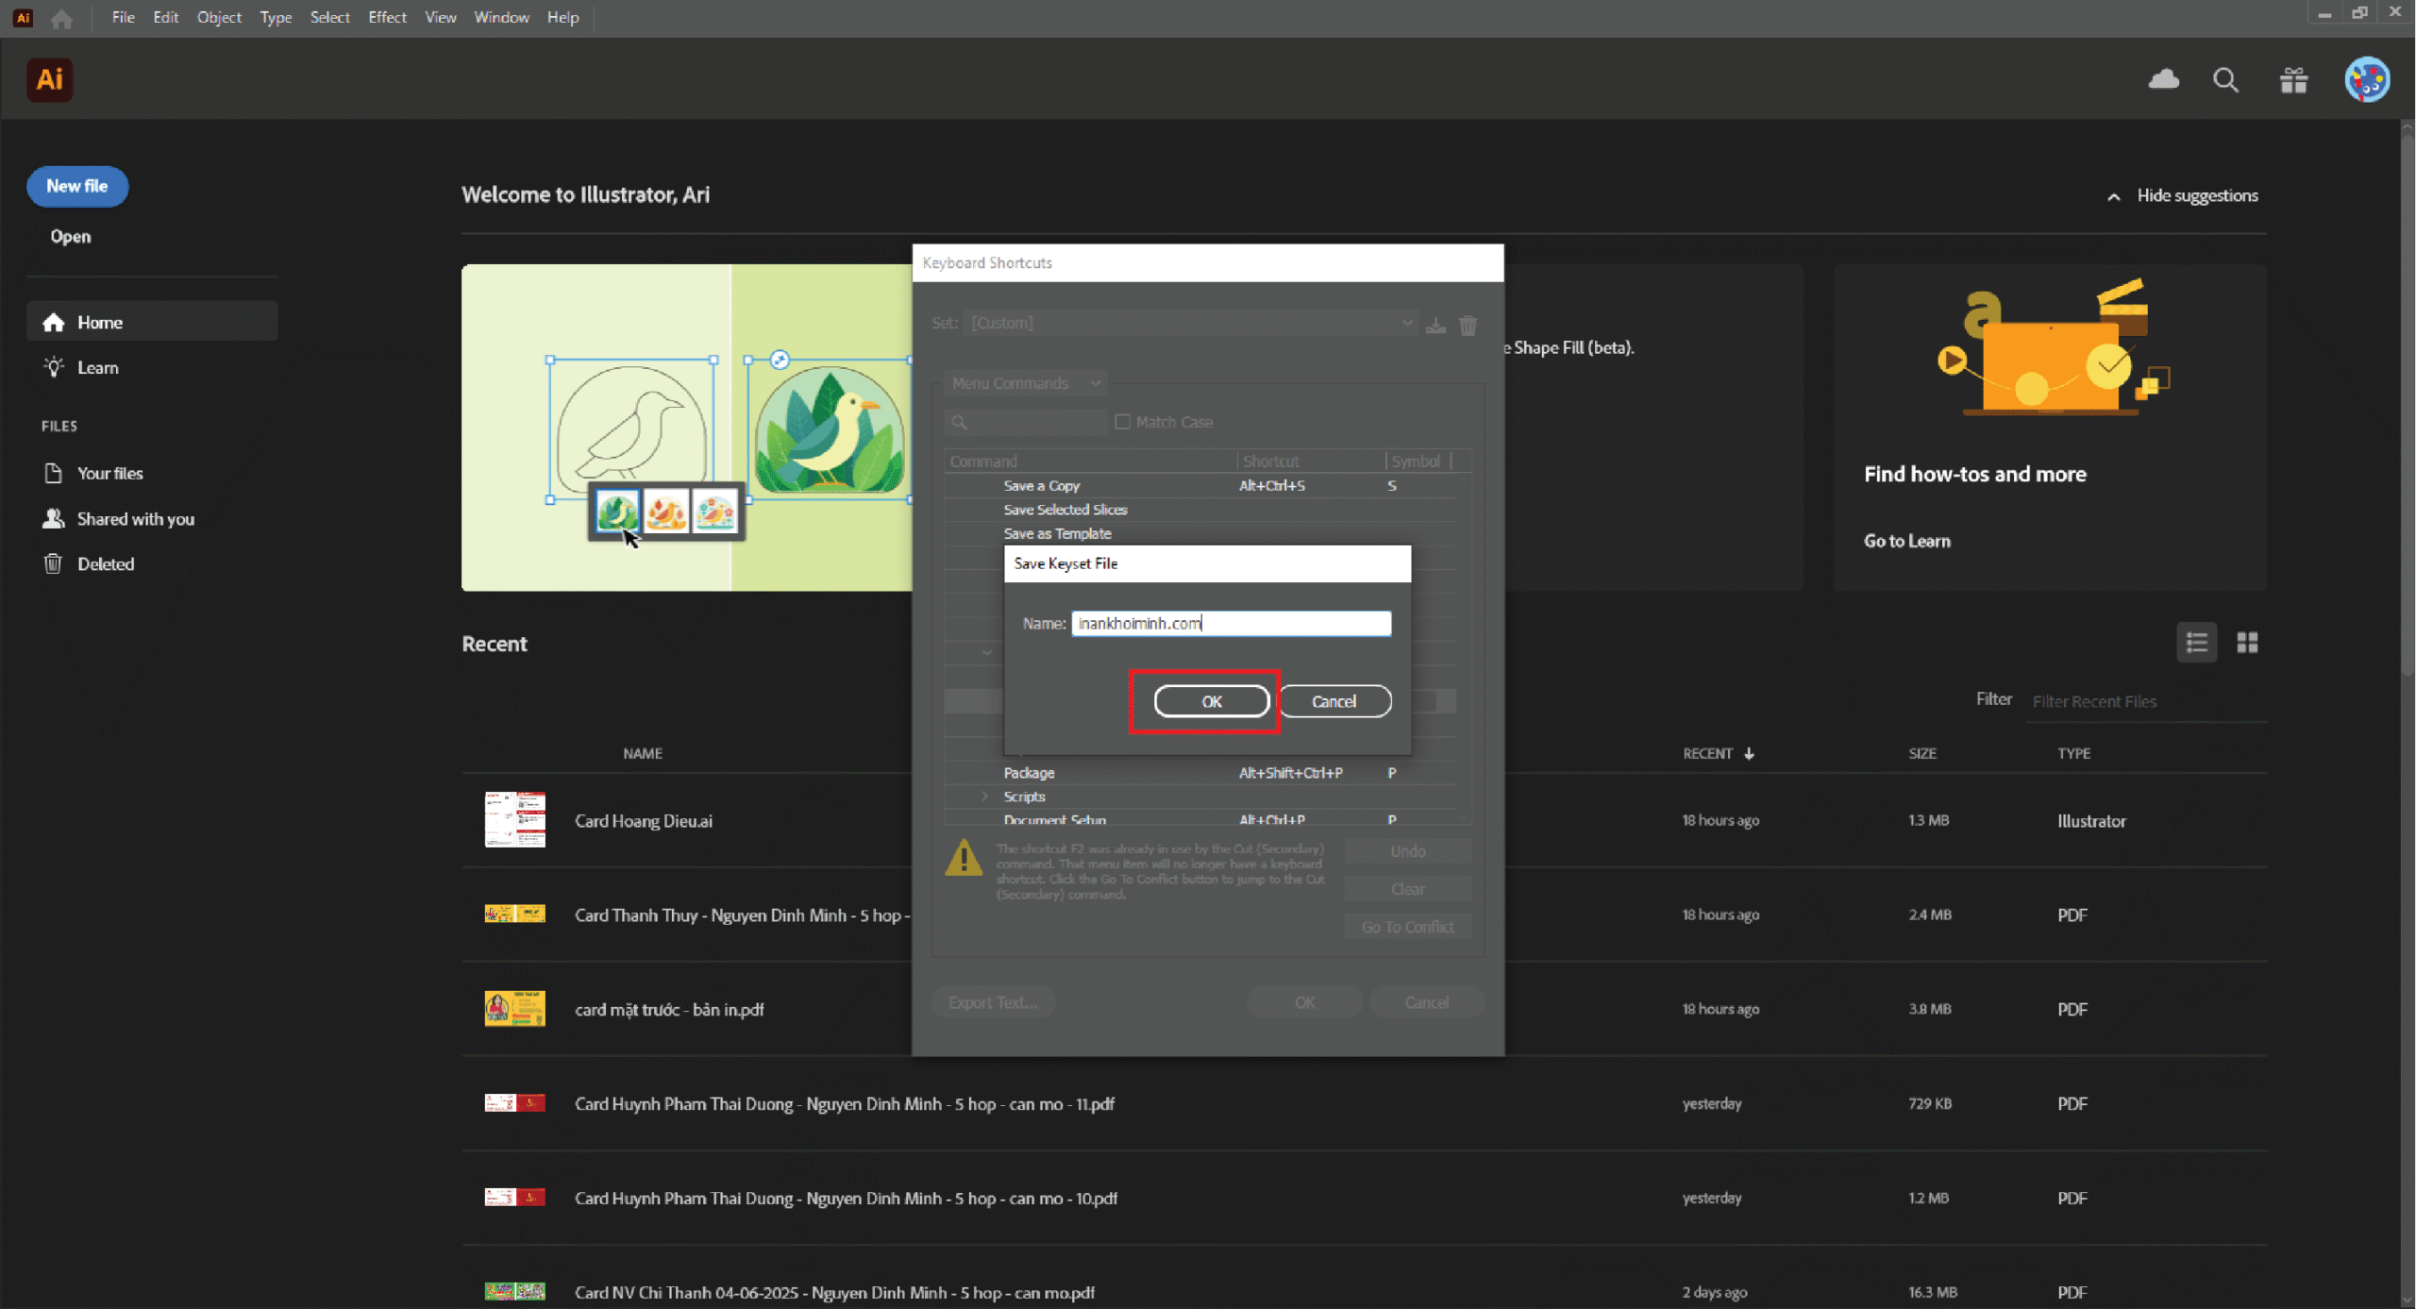Switch Recent files to list view
Screen dimensions: 2416x1309
(2196, 643)
